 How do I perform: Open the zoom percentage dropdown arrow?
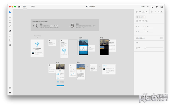[148, 7]
